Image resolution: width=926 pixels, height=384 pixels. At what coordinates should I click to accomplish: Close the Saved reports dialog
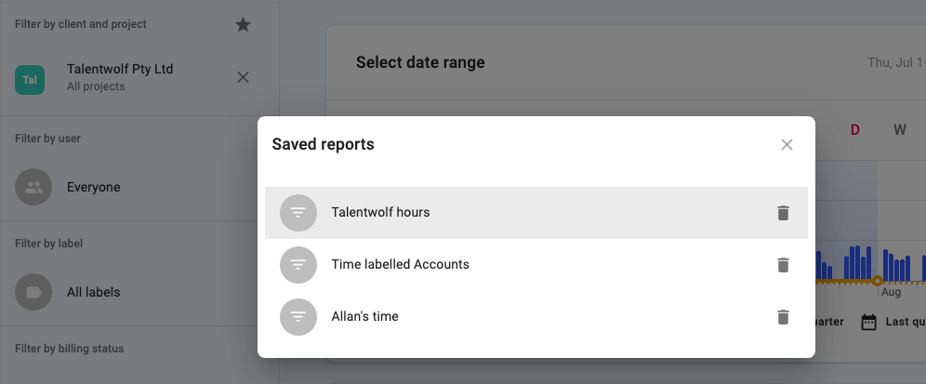[787, 145]
